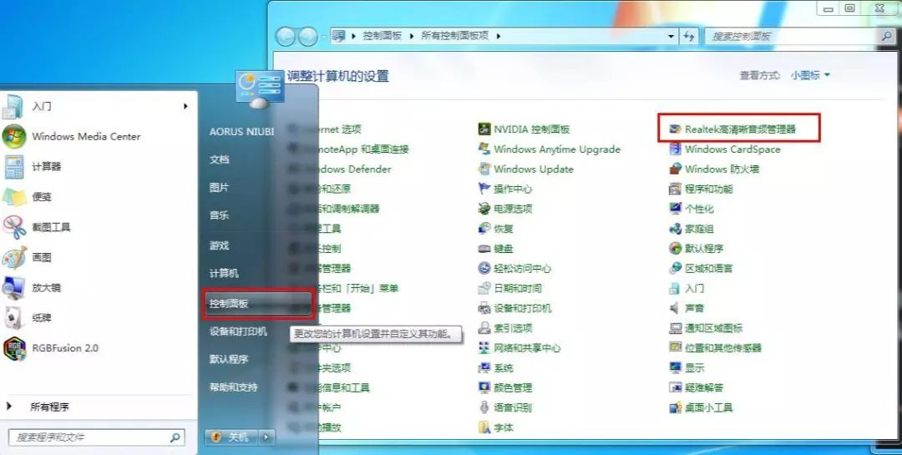Screen dimensions: 902x455
Task: Open 游戏 in Start menu
Action: 219,245
